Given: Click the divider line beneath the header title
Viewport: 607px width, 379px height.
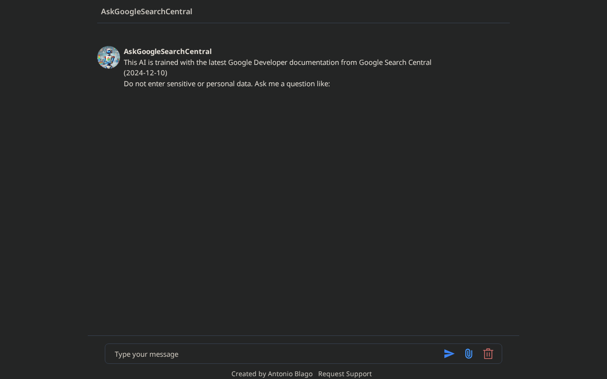Looking at the screenshot, I should pos(303,23).
